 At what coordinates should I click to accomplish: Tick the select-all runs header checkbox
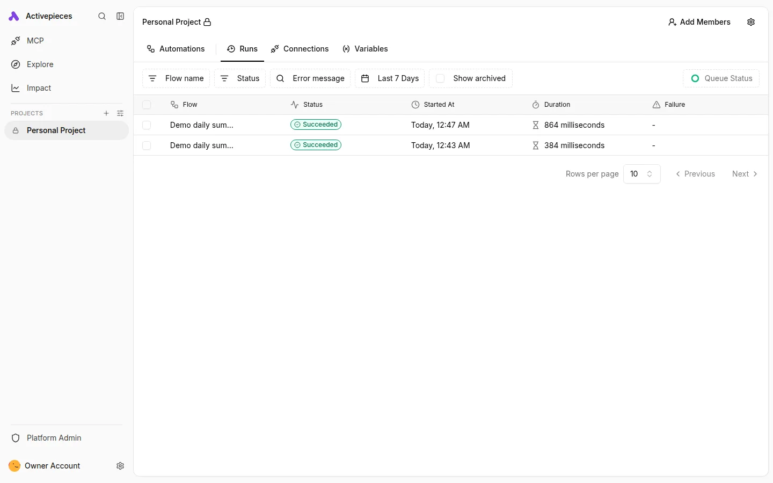147,105
